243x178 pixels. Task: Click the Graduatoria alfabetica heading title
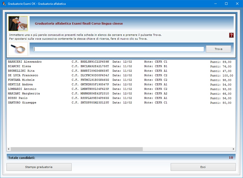click(79, 23)
